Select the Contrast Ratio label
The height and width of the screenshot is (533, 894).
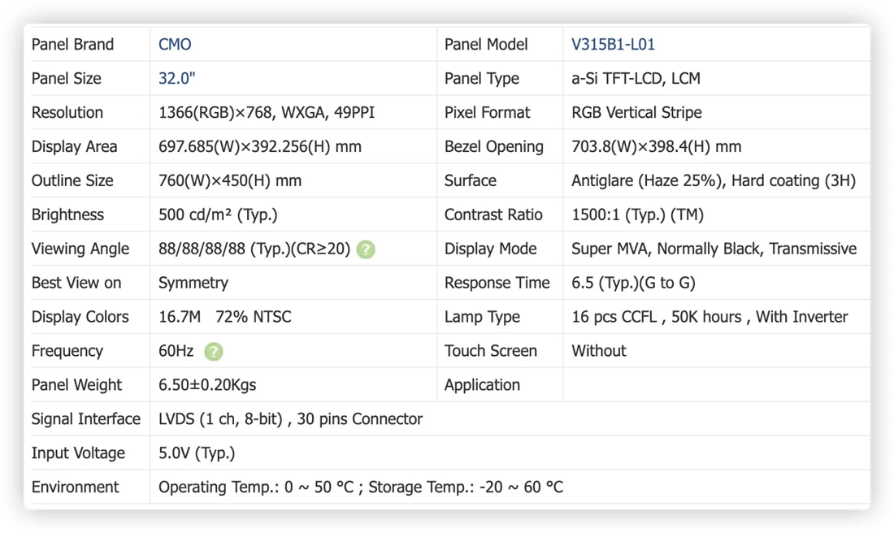(493, 215)
